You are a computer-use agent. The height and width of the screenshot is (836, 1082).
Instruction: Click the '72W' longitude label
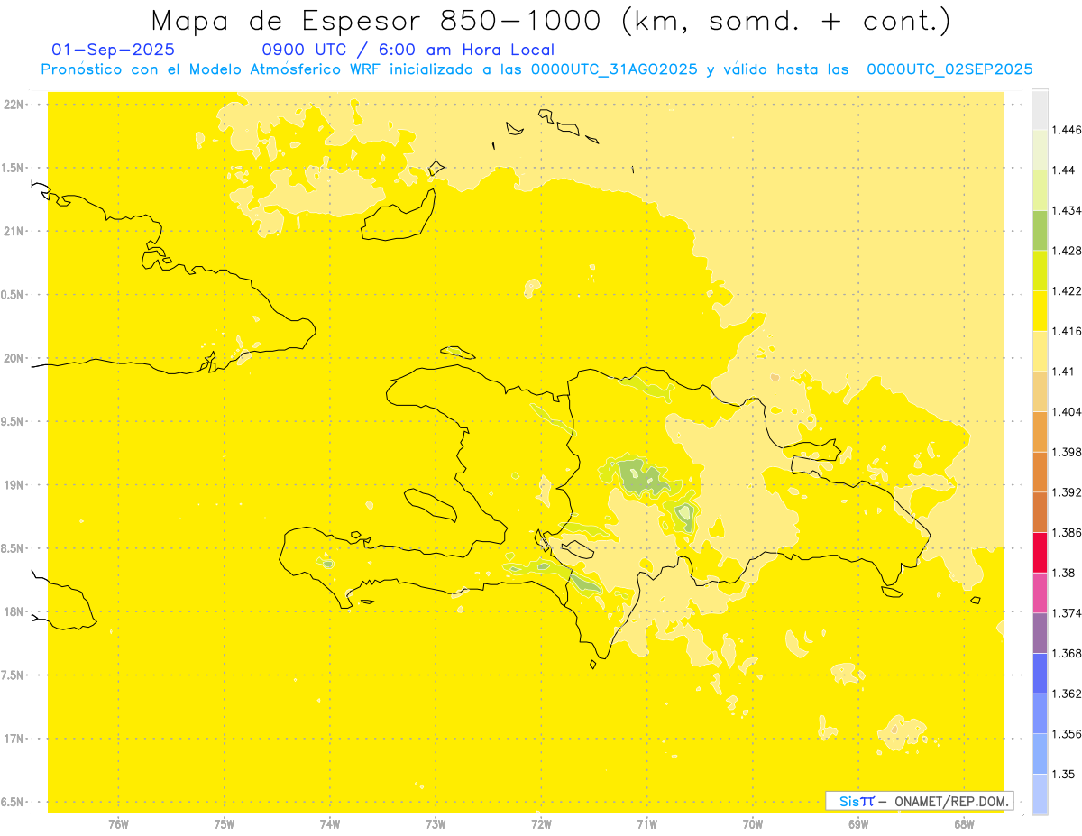[541, 825]
